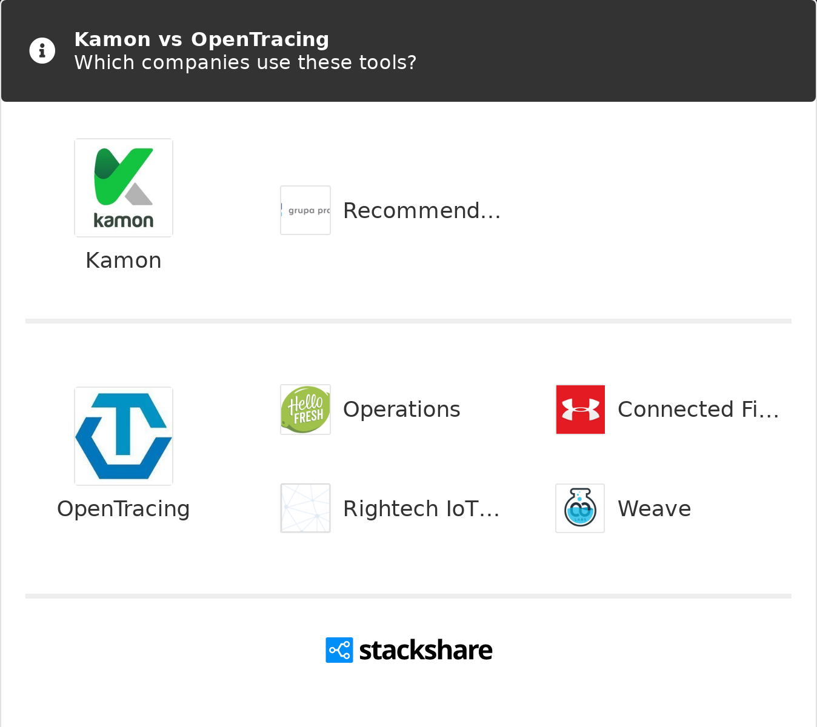This screenshot has height=727, width=817.
Task: Open the Connected Fi… company link
Action: click(698, 410)
